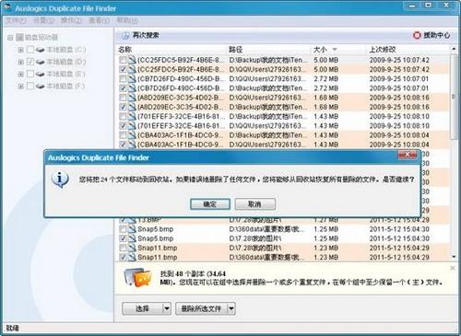This screenshot has height=336, width=461.
Task: Click file icon of CB7D26FD in D:\Backup row
Action: [x=132, y=88]
